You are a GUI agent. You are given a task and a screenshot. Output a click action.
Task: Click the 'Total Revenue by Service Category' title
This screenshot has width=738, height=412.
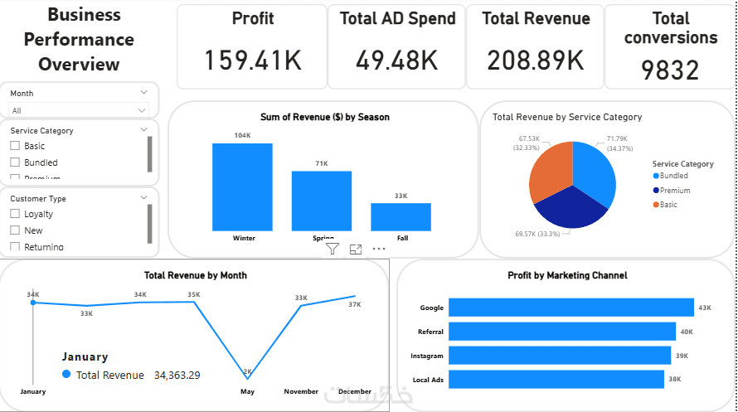567,117
